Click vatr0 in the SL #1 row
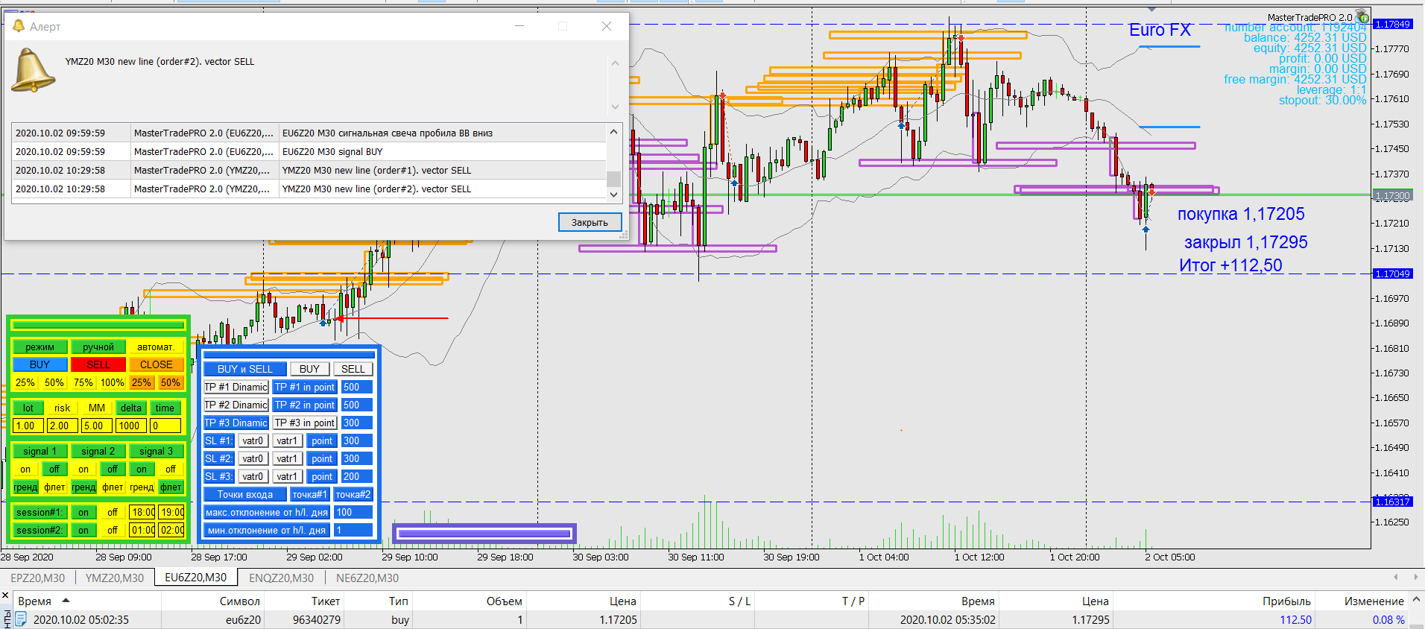The height and width of the screenshot is (629, 1425). tap(253, 441)
